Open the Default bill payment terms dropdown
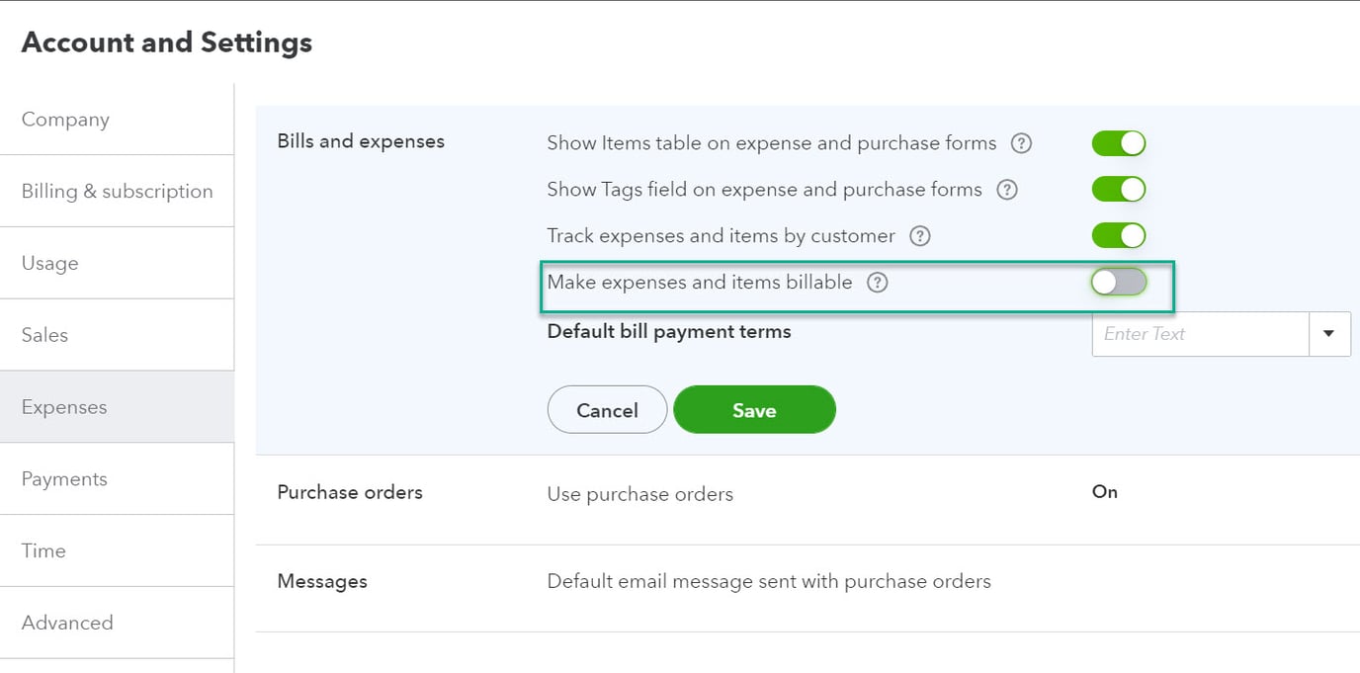Image resolution: width=1360 pixels, height=673 pixels. [x=1328, y=333]
